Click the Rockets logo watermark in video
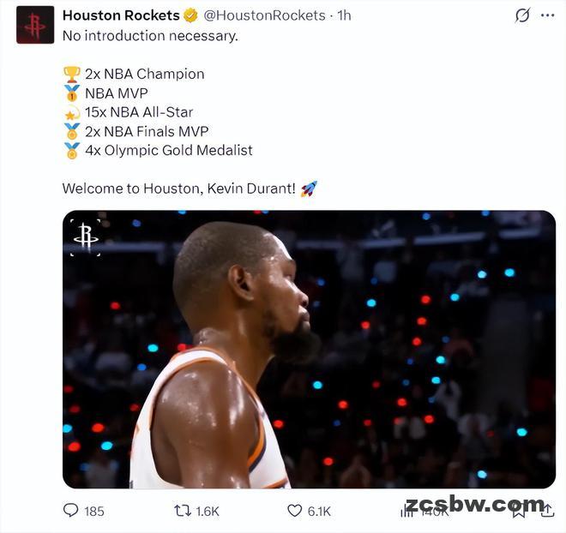The height and width of the screenshot is (533, 566). coord(86,237)
